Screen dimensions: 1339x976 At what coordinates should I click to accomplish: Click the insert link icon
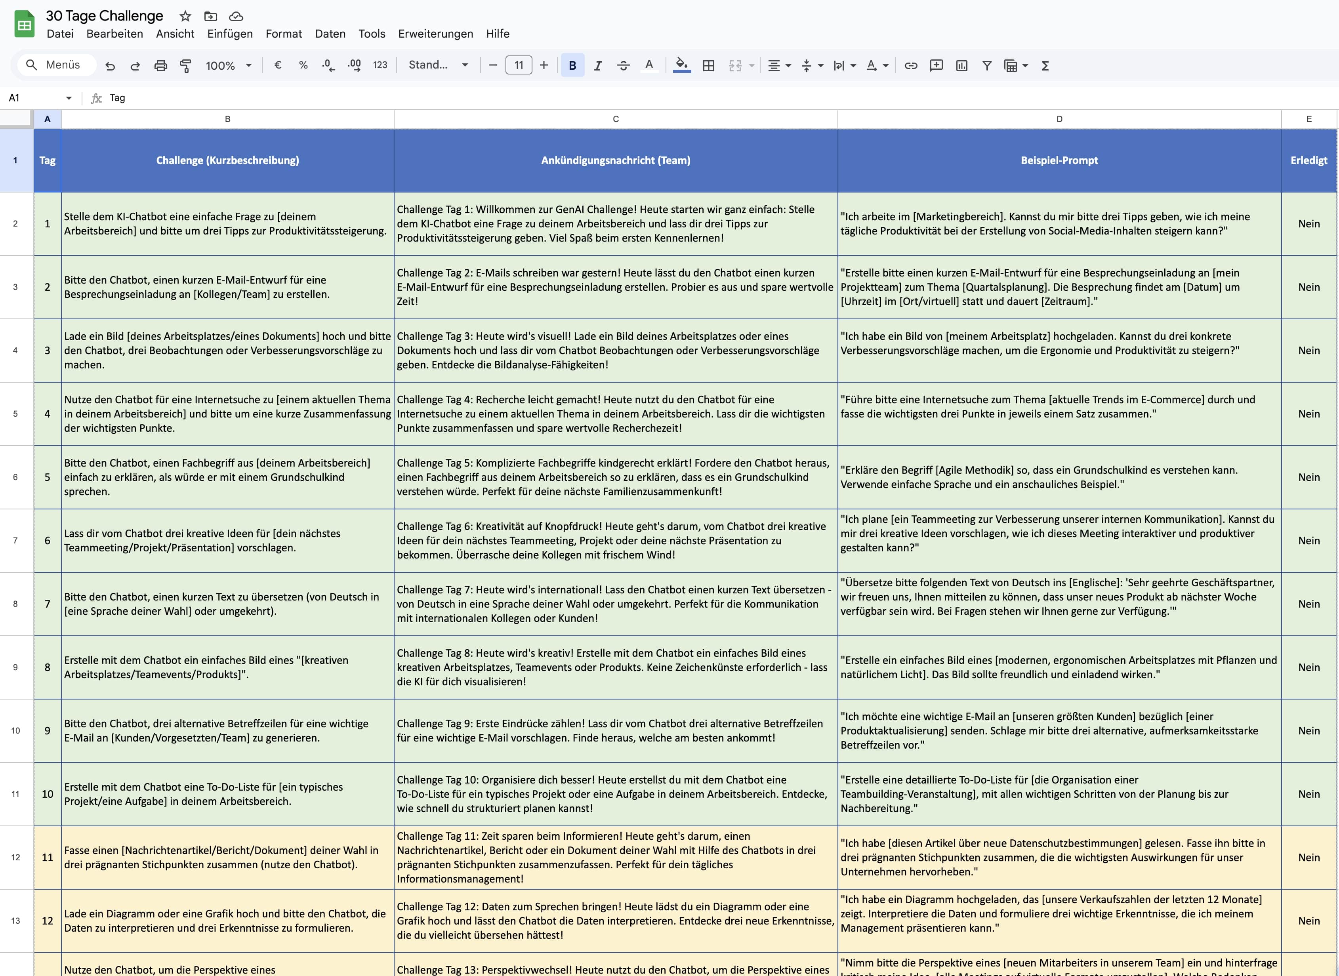[x=911, y=66]
